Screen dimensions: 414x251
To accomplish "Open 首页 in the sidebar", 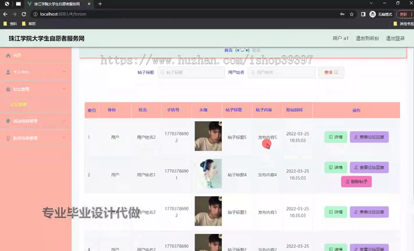I will [x=35, y=56].
